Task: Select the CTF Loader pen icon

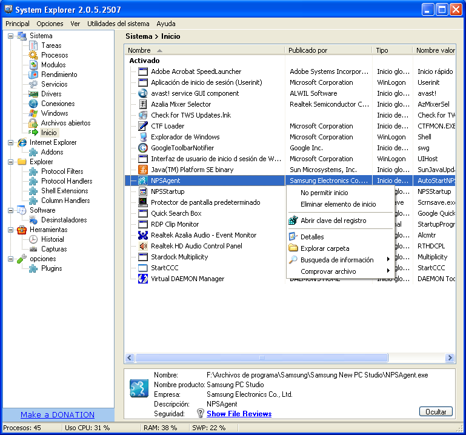Action: [x=143, y=126]
